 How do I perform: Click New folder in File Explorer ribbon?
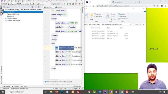click(92, 16)
